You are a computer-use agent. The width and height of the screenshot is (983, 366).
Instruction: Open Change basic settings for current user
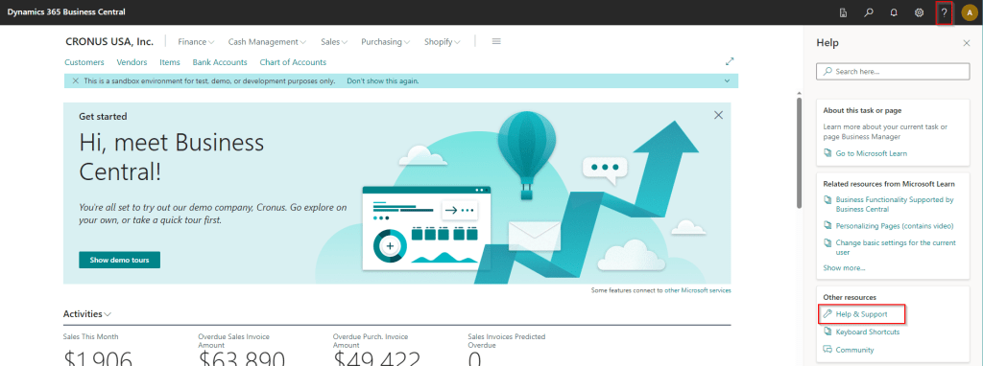click(896, 247)
